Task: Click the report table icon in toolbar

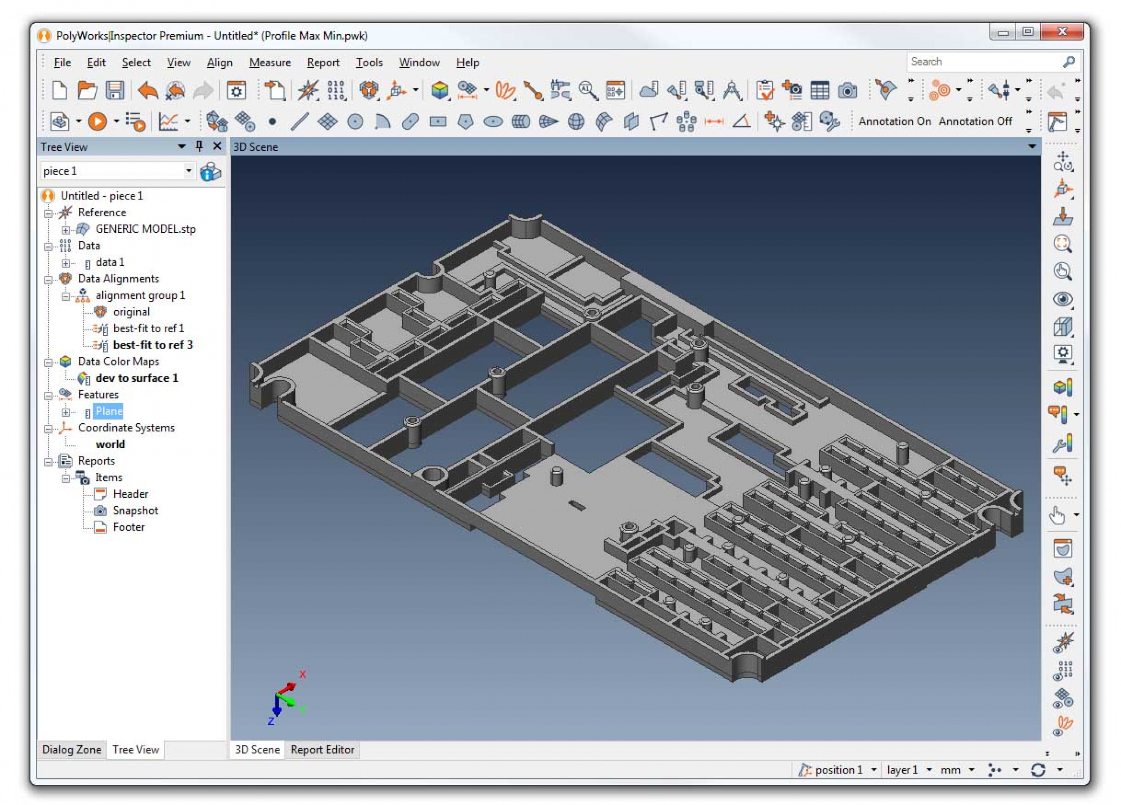Action: point(820,91)
